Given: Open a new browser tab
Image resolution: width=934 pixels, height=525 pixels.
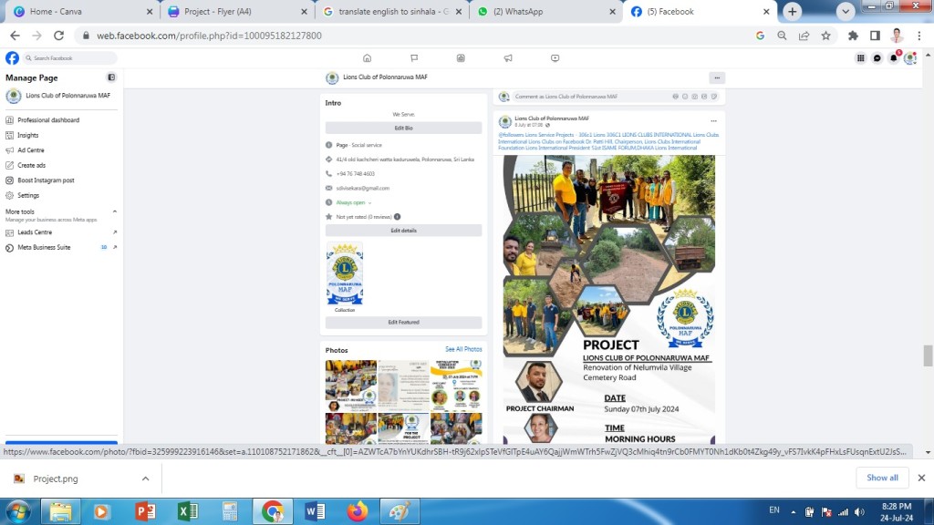Looking at the screenshot, I should tap(793, 11).
